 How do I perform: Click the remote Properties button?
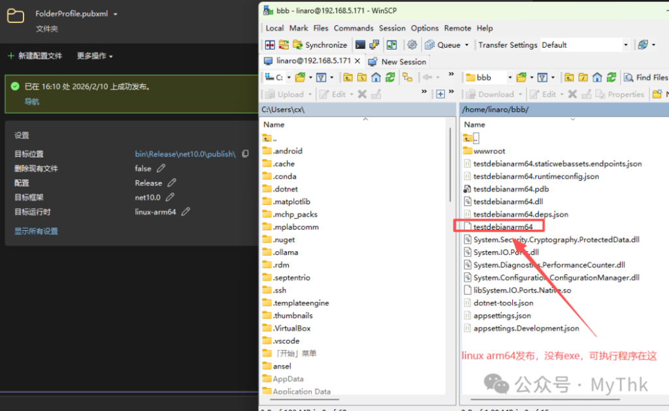620,94
